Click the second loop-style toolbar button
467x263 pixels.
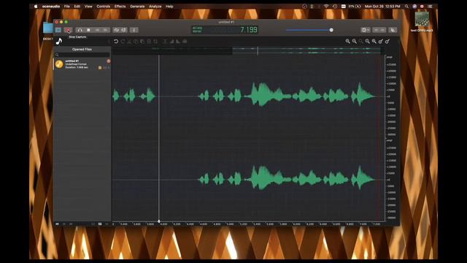point(124,30)
